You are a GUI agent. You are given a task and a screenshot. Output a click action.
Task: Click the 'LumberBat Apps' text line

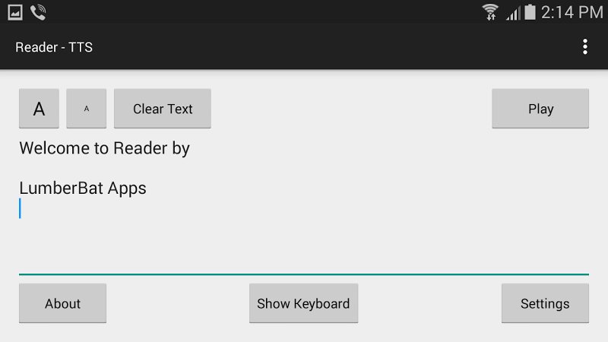pos(83,188)
